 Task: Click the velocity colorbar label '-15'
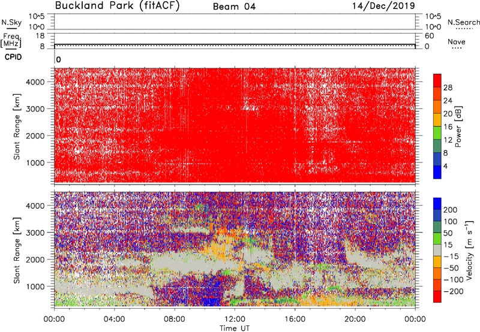(x=451, y=256)
